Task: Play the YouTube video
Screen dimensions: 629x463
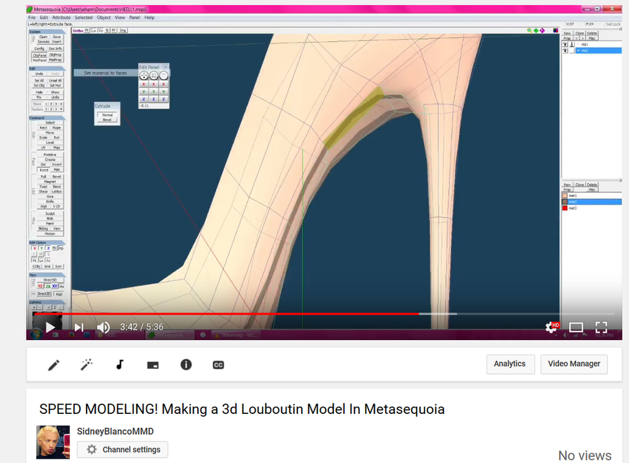Action: pyautogui.click(x=50, y=327)
